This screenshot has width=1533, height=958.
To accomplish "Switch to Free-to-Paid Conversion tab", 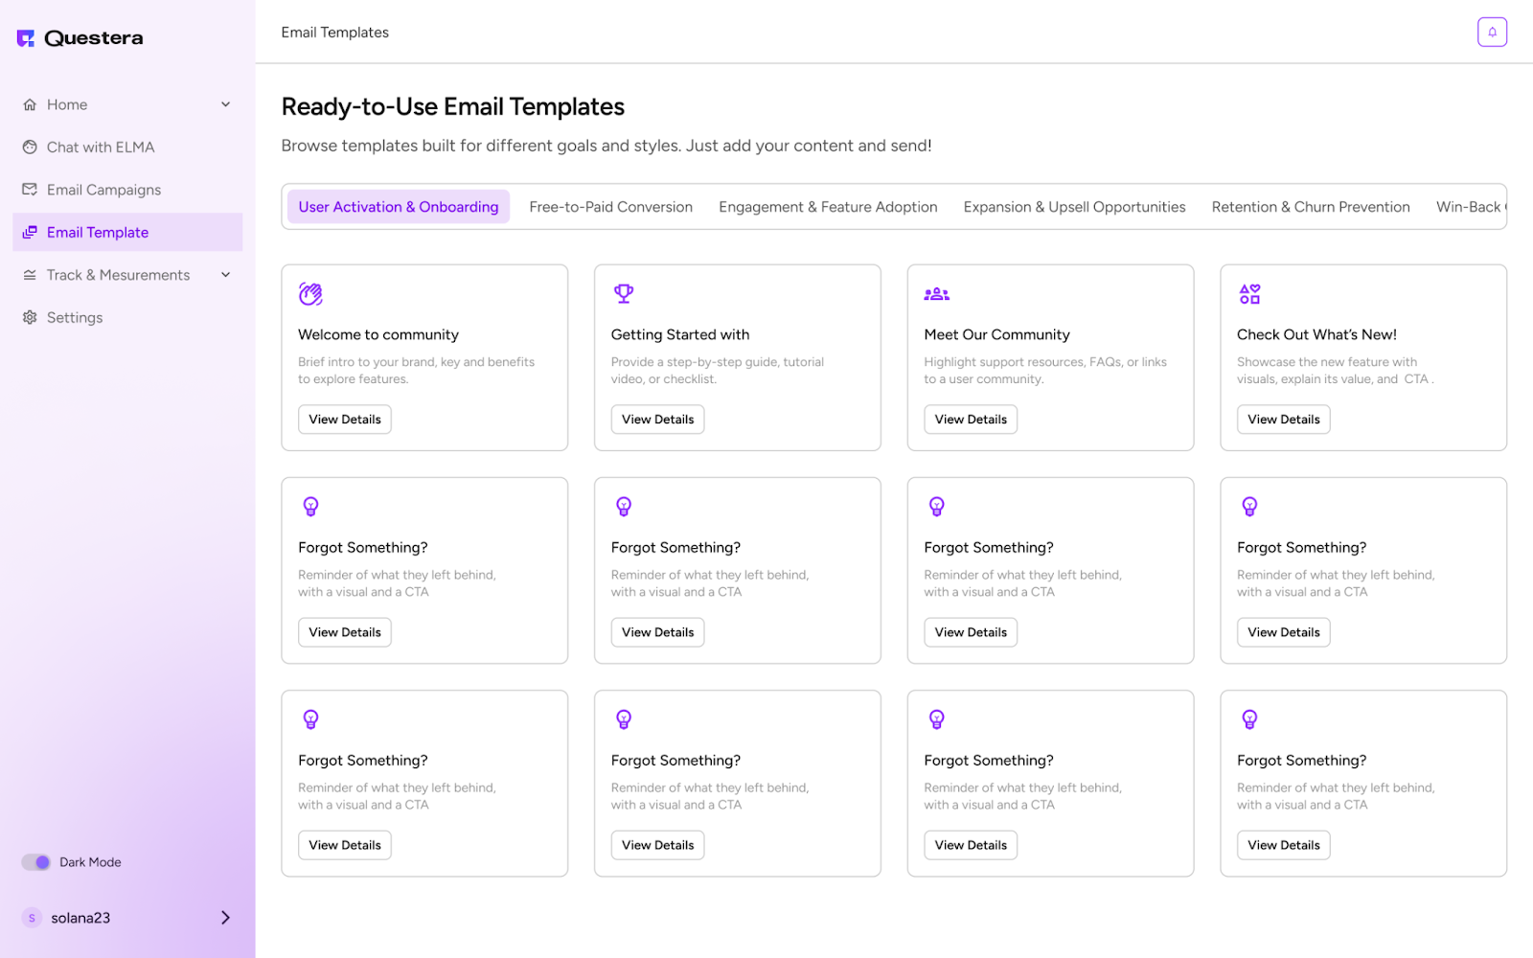I will 610,207.
